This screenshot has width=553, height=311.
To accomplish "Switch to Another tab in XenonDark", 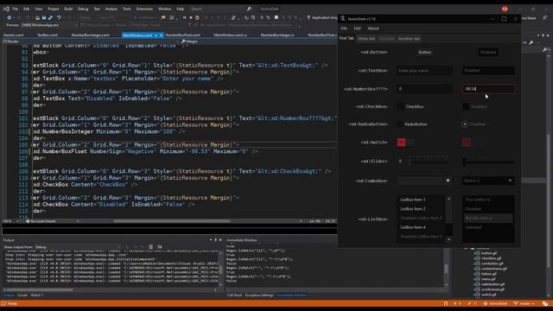I will coord(409,38).
